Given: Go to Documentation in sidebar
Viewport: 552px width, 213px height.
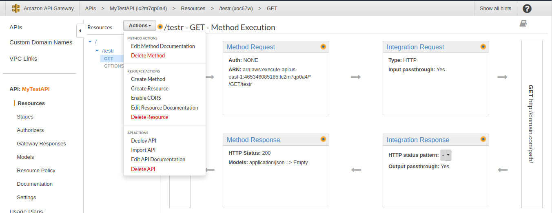Looking at the screenshot, I should click(35, 184).
